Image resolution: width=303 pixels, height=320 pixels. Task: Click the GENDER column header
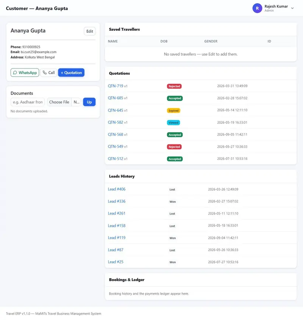point(211,41)
